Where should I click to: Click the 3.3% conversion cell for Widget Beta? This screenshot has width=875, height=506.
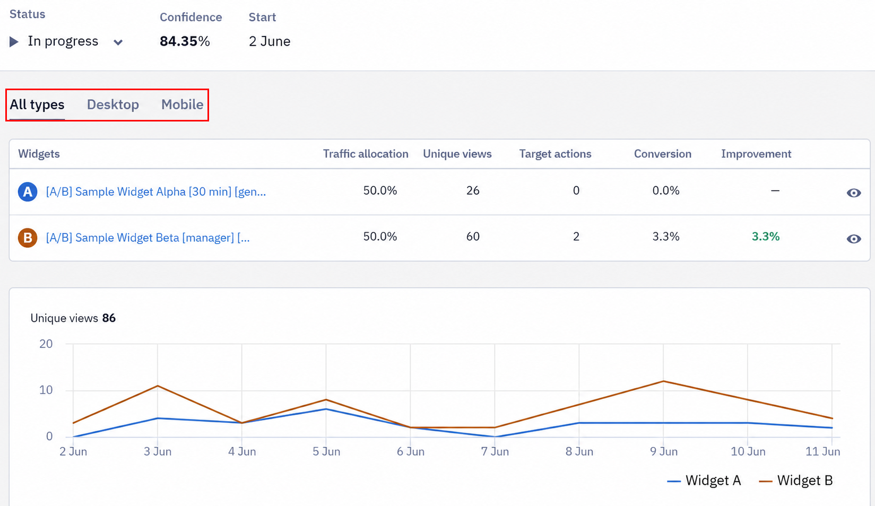click(666, 237)
